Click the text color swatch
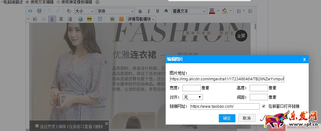The width and height of the screenshot is (321, 131). pyautogui.click(x=212, y=11)
